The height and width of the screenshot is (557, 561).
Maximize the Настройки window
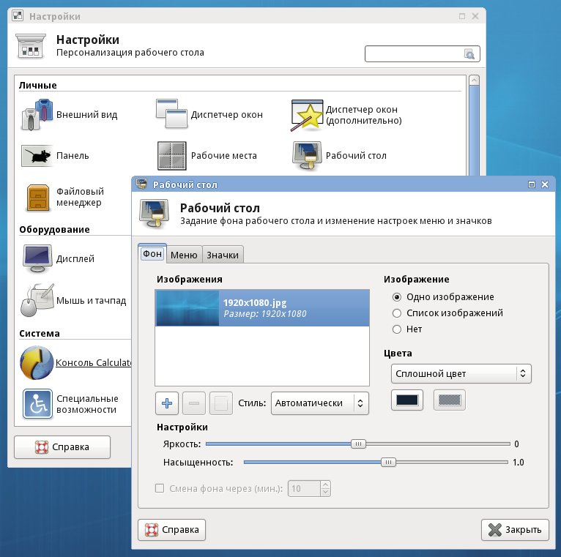(x=462, y=16)
